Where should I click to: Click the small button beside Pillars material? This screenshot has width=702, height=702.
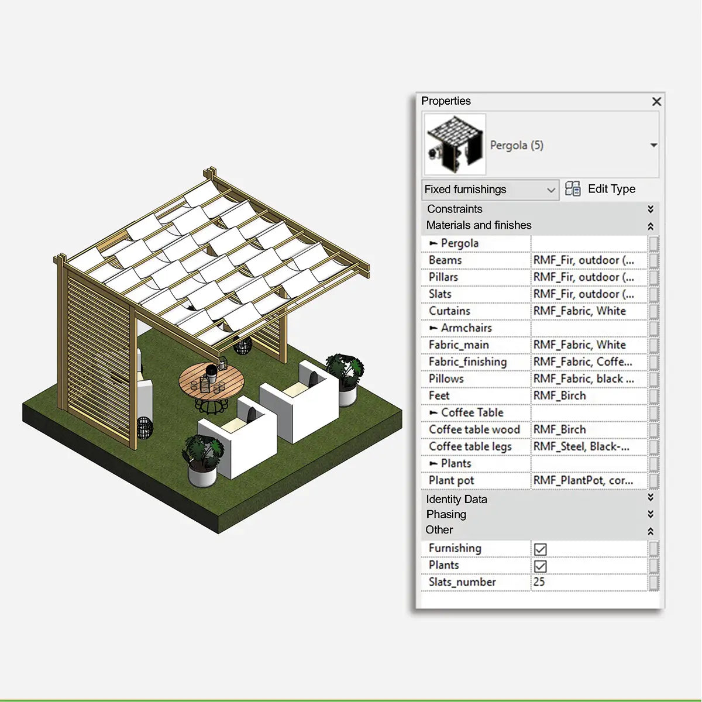pos(654,277)
